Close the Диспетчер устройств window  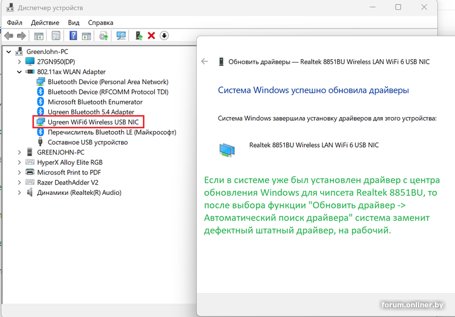pos(424,7)
